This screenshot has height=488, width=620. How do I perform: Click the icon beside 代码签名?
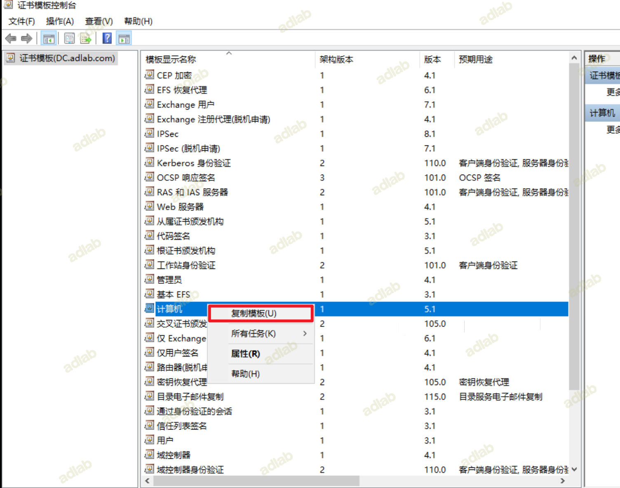[x=149, y=236]
